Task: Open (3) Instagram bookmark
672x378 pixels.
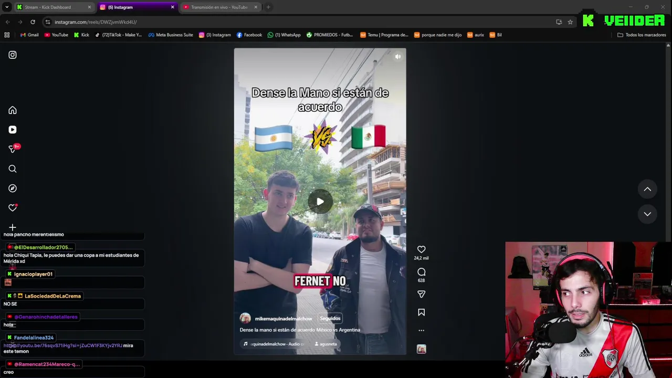Action: pyautogui.click(x=215, y=35)
